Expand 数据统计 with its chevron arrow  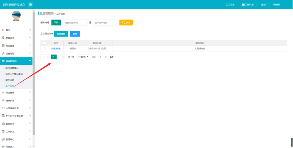(x=30, y=123)
